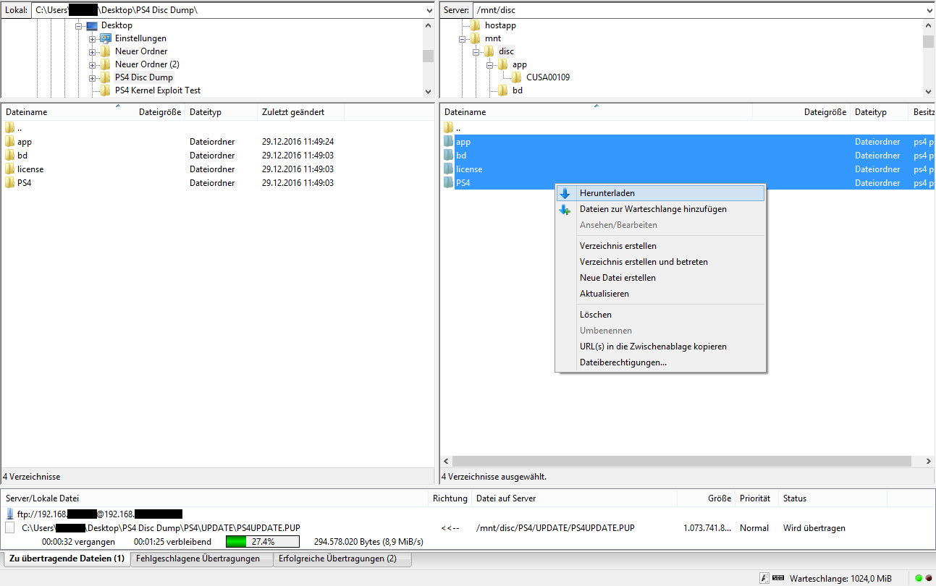Screen dimensions: 936x586
Task: Click the app folder icon in the local file list
Action: [9, 143]
